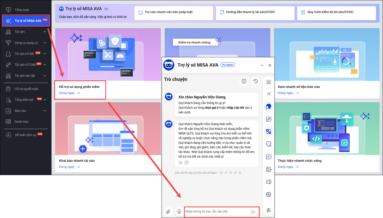Start a new chat with the plus icon
This screenshot has width=383, height=218.
coord(244,81)
